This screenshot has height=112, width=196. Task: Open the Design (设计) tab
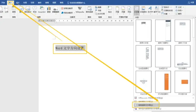[18, 3]
